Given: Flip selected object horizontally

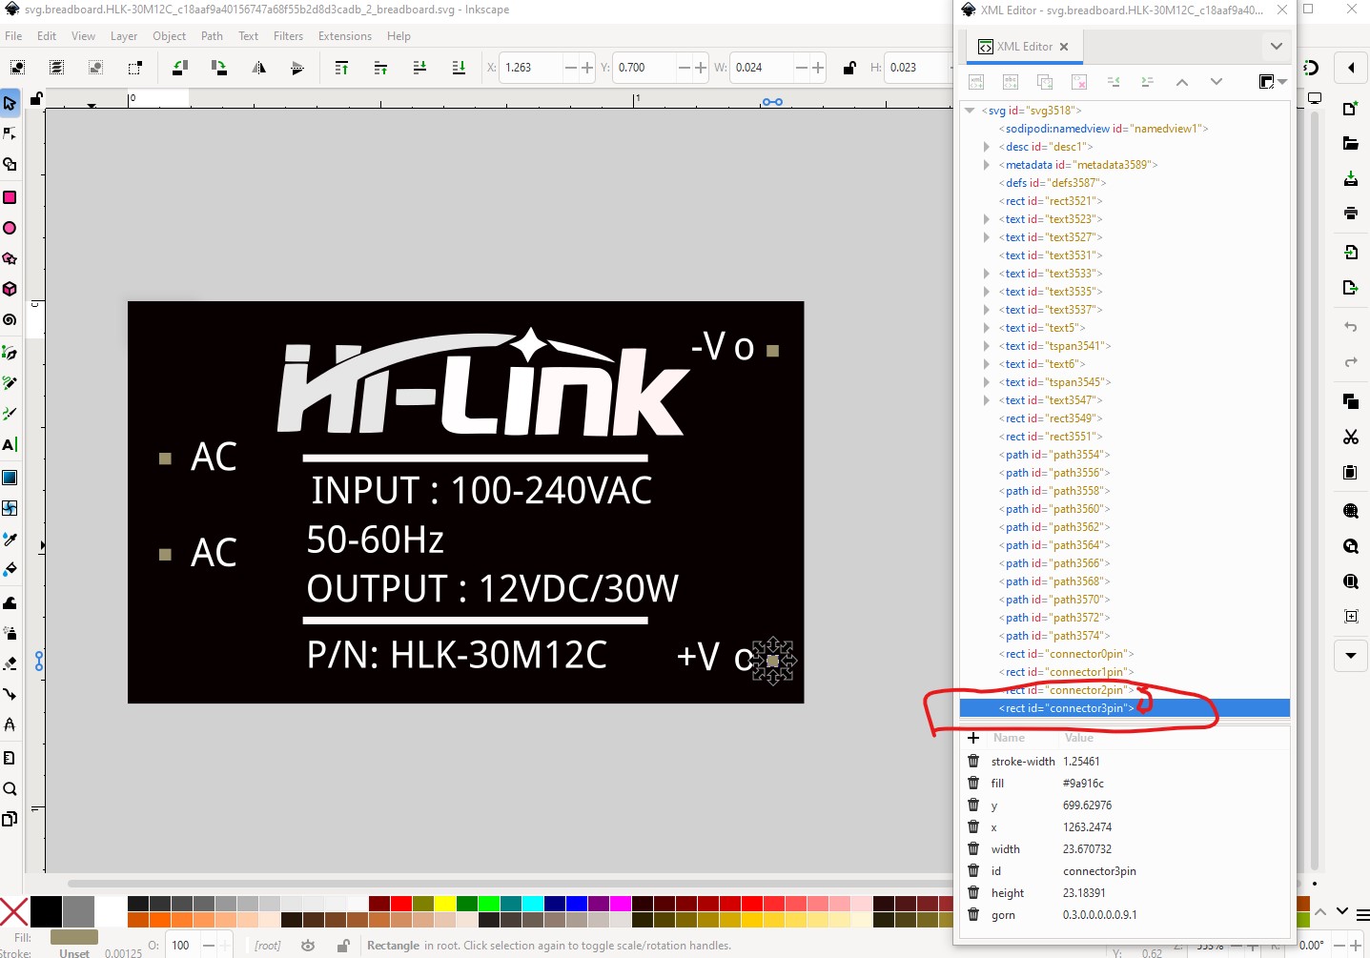Looking at the screenshot, I should (x=258, y=68).
